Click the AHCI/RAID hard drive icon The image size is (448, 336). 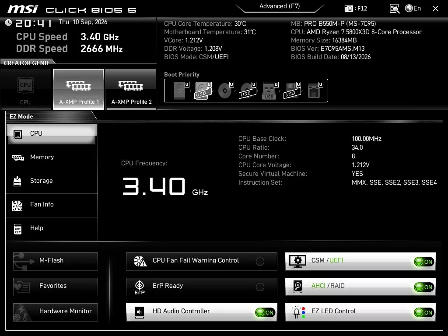pyautogui.click(x=297, y=287)
